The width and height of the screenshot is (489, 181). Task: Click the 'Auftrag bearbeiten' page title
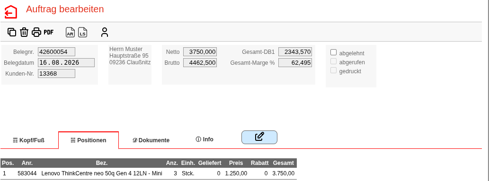click(65, 9)
